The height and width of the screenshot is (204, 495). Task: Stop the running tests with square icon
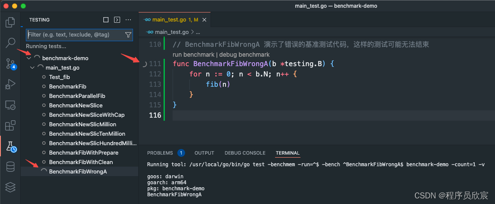click(x=106, y=20)
